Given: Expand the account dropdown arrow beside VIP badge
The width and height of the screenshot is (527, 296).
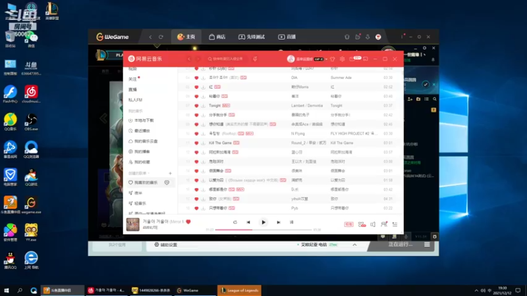Looking at the screenshot, I should click(326, 59).
